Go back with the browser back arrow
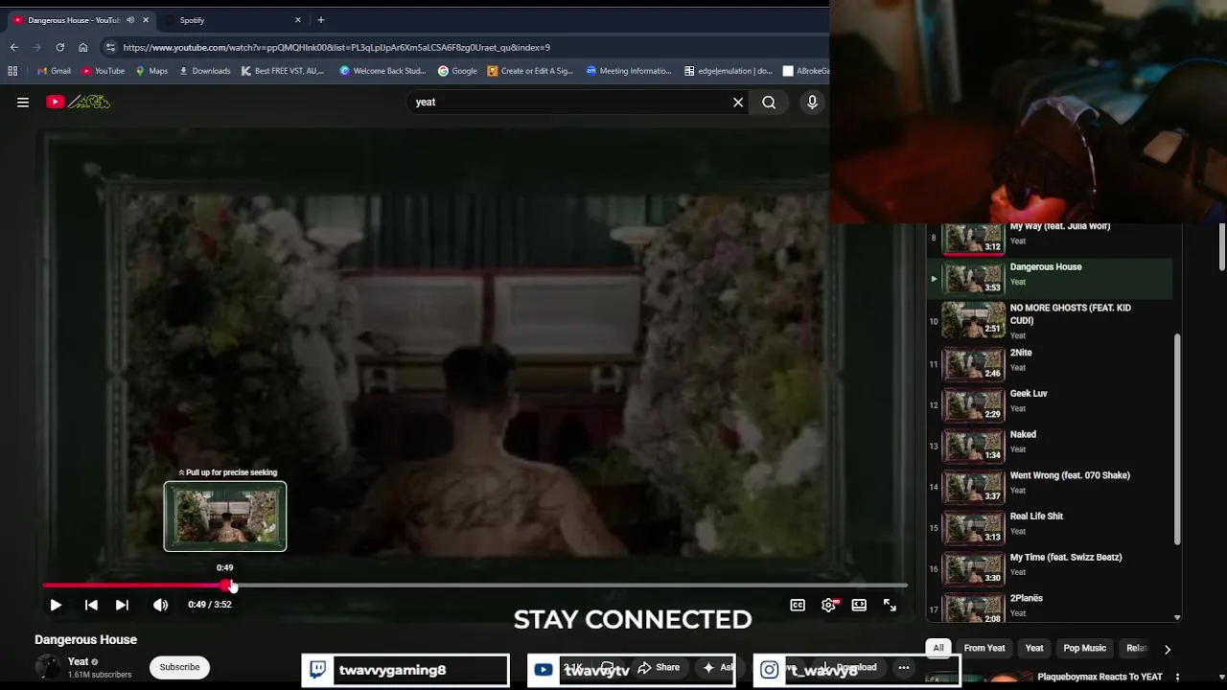Screen dimensions: 1227x690 (x=14, y=47)
